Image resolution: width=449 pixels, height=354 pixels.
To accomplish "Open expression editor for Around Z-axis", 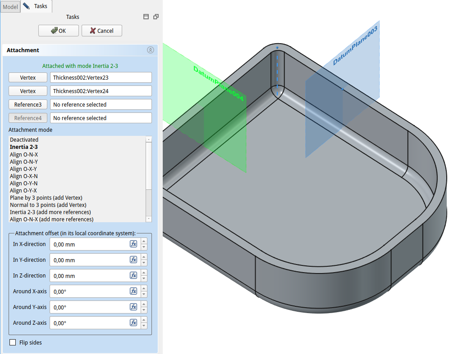I will tap(133, 323).
